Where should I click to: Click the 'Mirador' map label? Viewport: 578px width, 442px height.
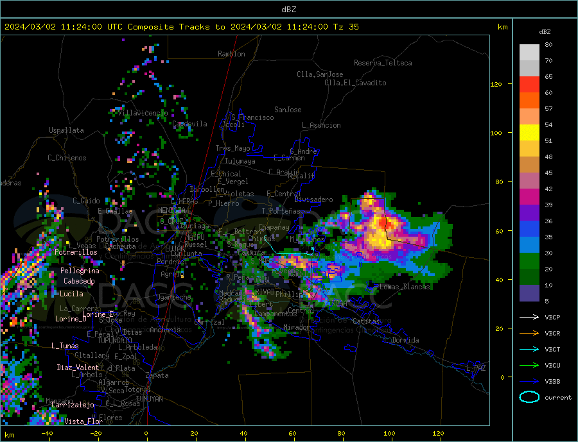tap(297, 327)
